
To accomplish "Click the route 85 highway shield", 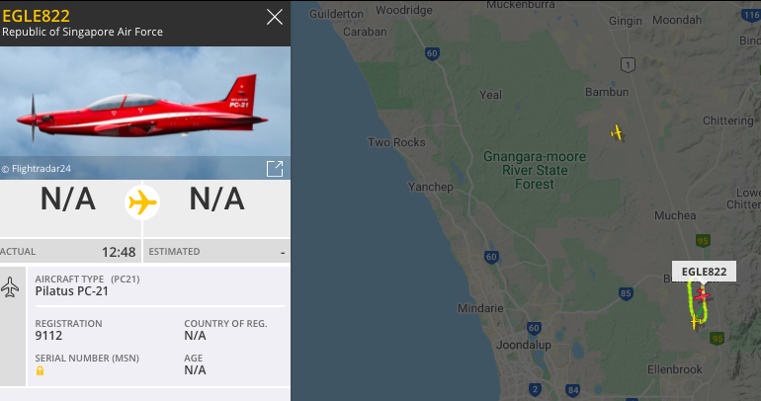I will click(x=626, y=293).
